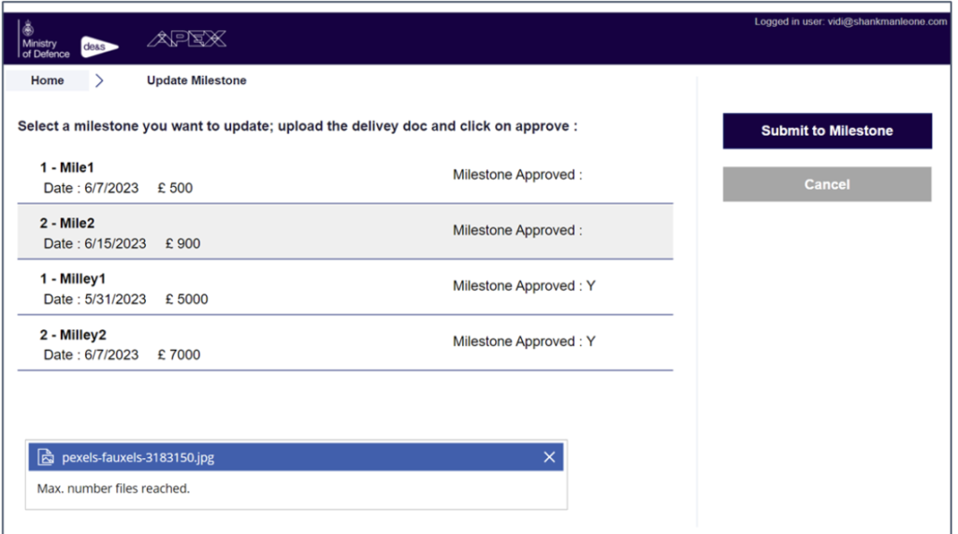Screen dimensions: 958x534
Task: Click the de&s logo badge
Action: pyautogui.click(x=99, y=46)
